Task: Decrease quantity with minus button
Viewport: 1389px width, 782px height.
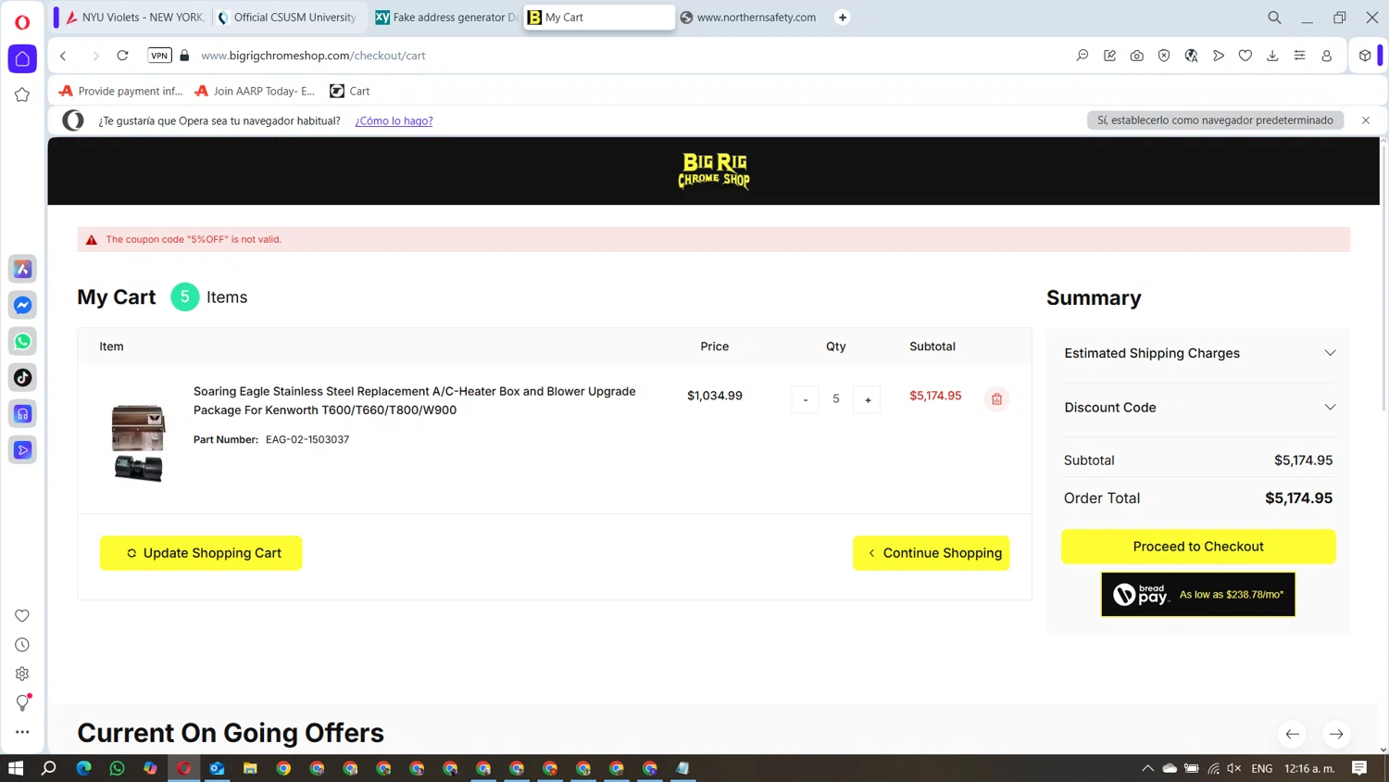Action: pyautogui.click(x=805, y=399)
